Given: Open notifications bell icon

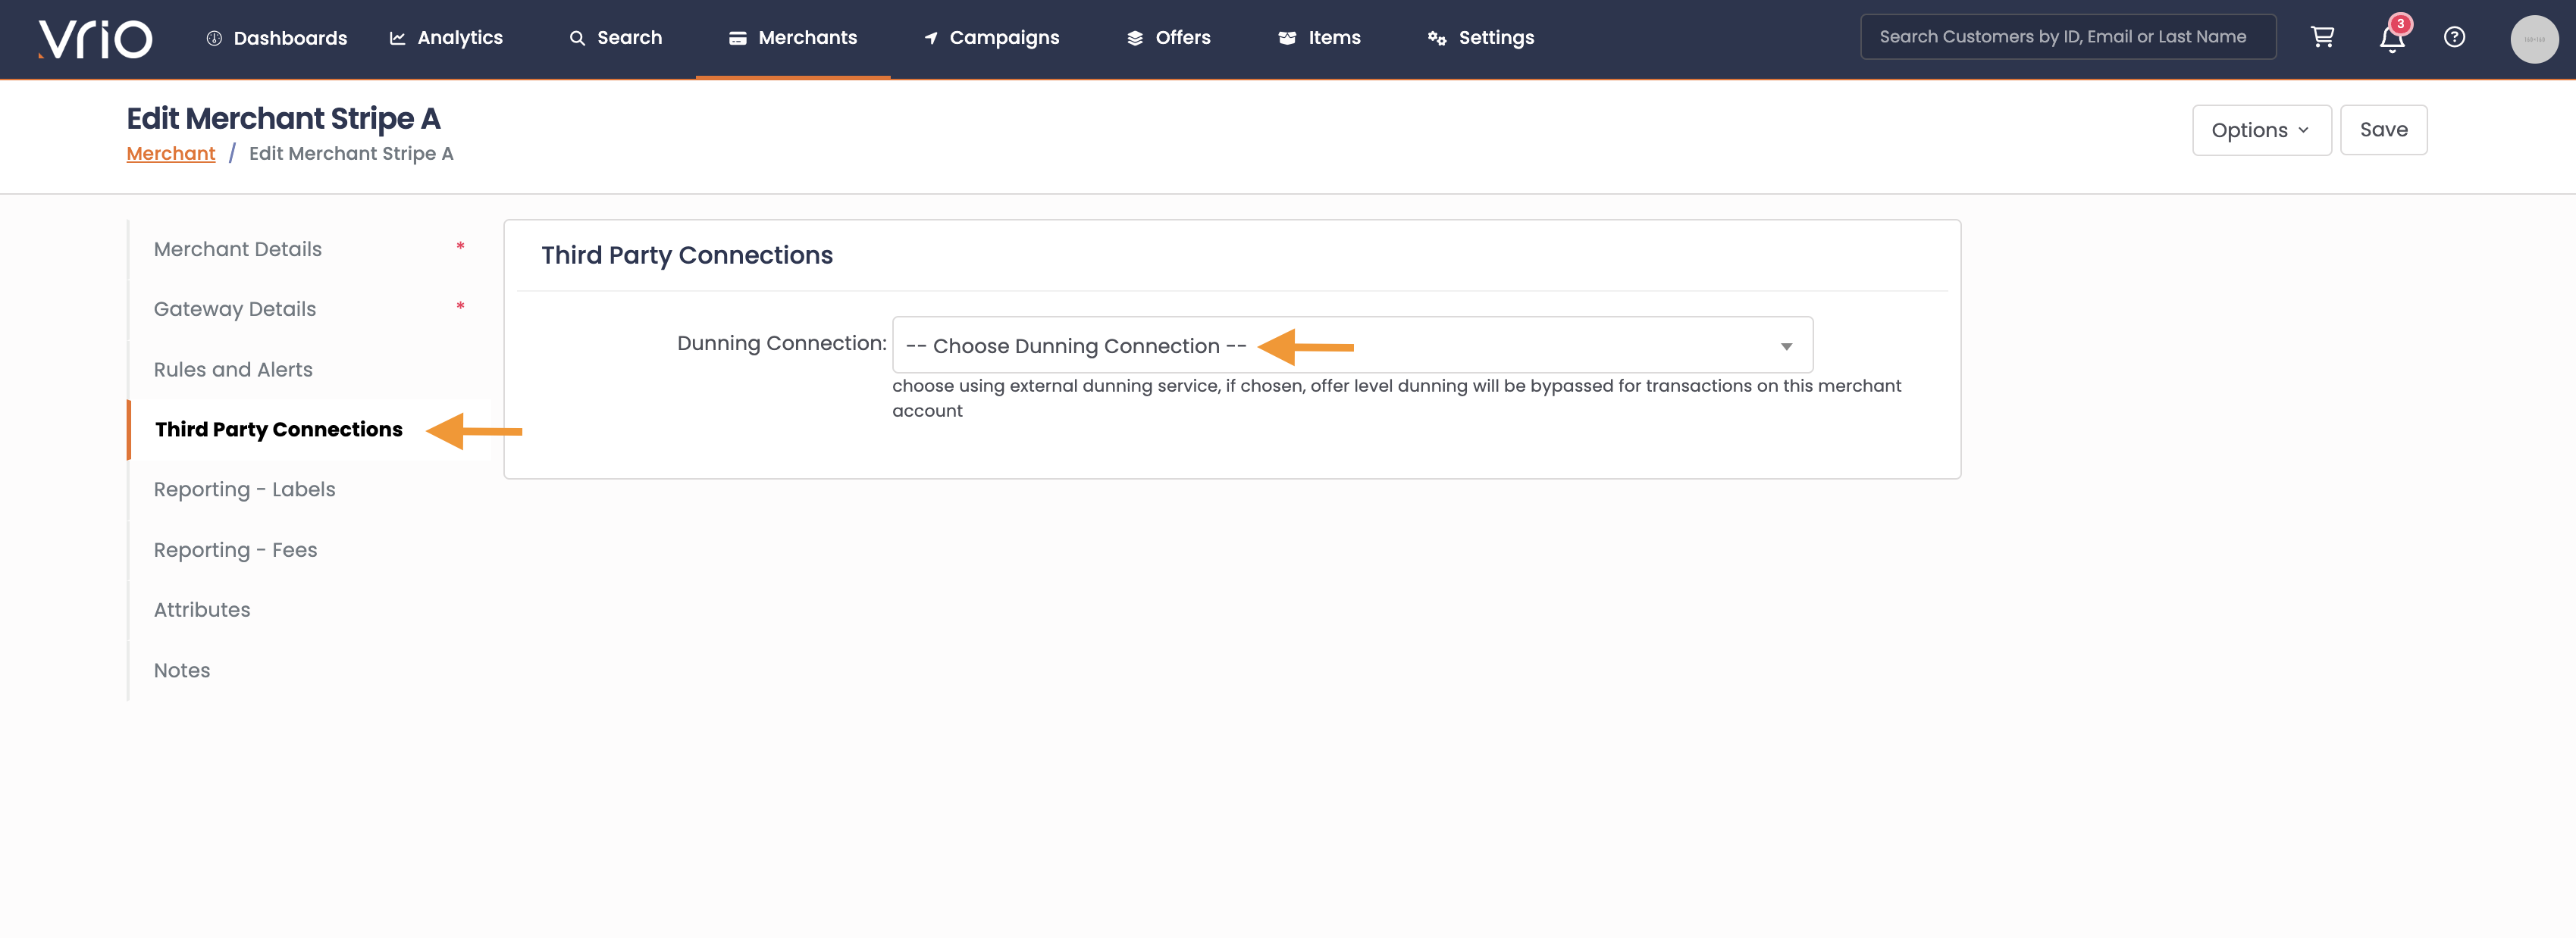Looking at the screenshot, I should pyautogui.click(x=2392, y=38).
